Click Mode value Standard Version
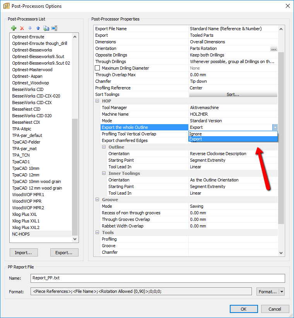 tap(206, 121)
